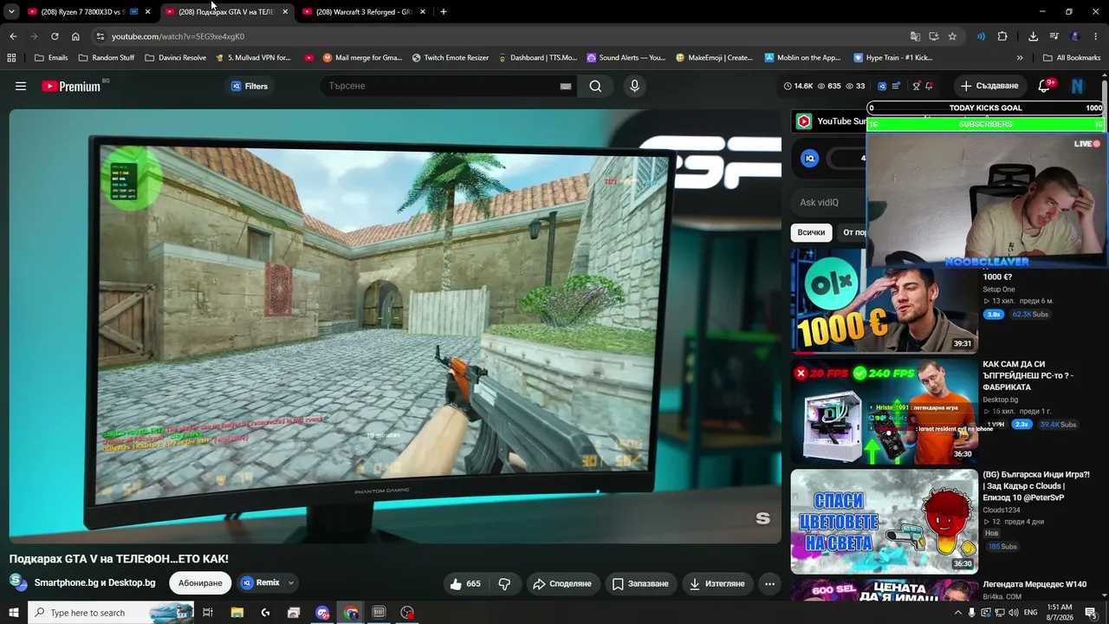The width and height of the screenshot is (1109, 624).
Task: Open the Davinci Resolve bookmarks folder
Action: 175,58
